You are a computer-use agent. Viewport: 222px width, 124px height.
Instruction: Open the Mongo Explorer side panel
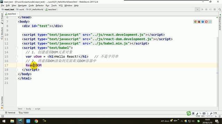220,22
